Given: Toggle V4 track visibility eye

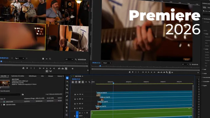Looking at the screenshot, I should [82, 94].
